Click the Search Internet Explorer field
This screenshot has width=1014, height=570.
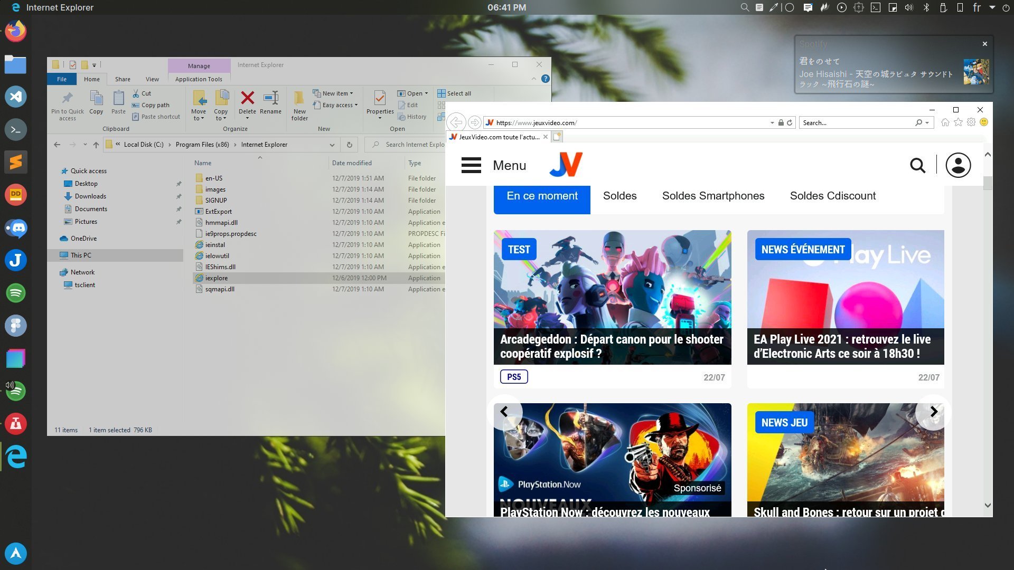tap(406, 145)
